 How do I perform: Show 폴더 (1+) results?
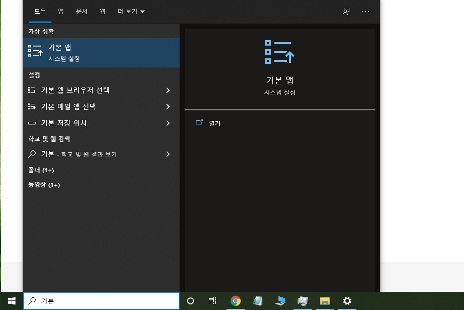[x=41, y=170]
